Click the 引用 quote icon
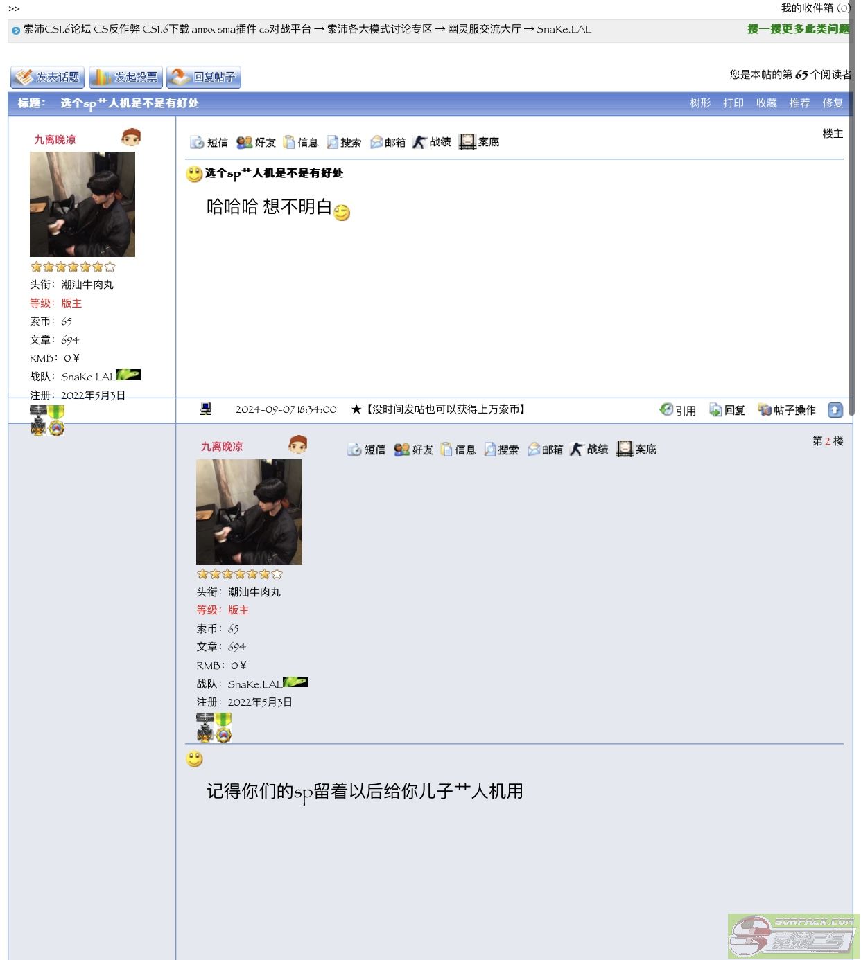Viewport: 861px width, 960px height. pos(677,410)
